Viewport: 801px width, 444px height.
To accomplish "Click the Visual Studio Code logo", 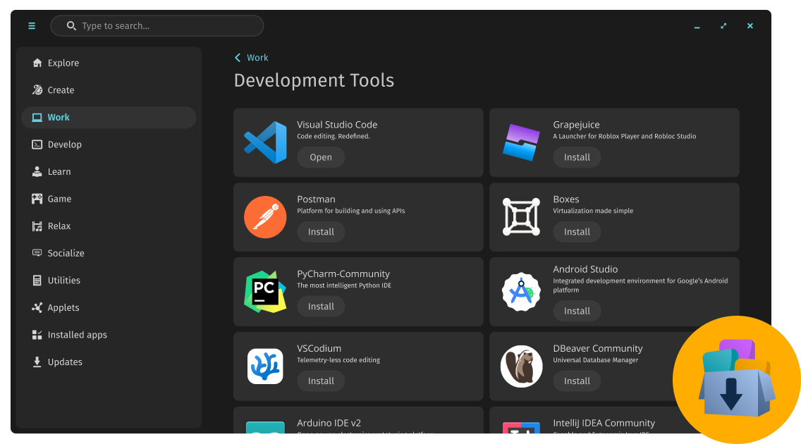I will pyautogui.click(x=265, y=142).
